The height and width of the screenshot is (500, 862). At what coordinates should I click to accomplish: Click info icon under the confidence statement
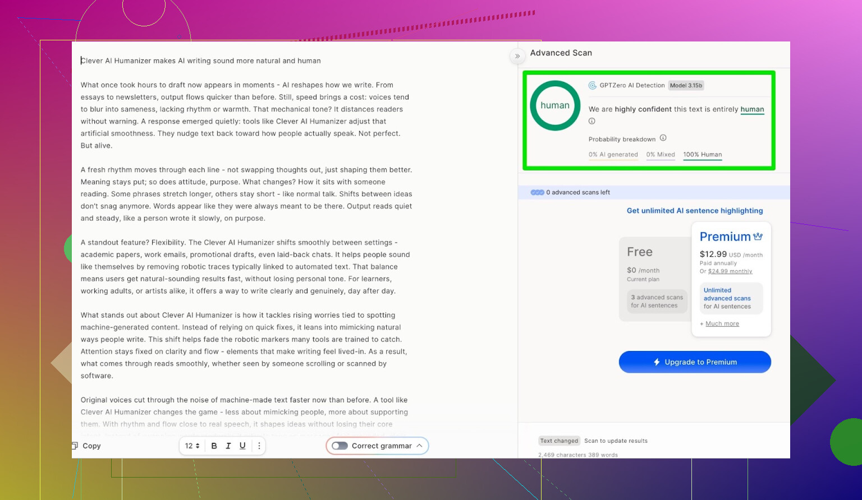[592, 121]
